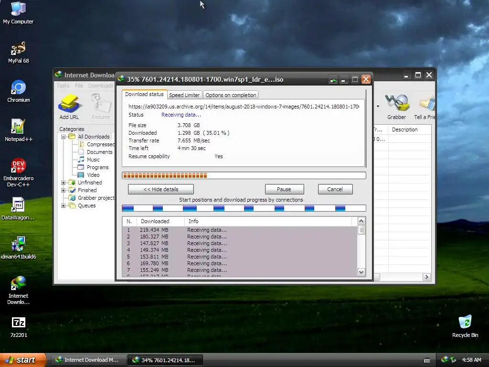Screen dimensions: 489x367
Task: Click the Info column header in connections list
Action: coord(268,221)
